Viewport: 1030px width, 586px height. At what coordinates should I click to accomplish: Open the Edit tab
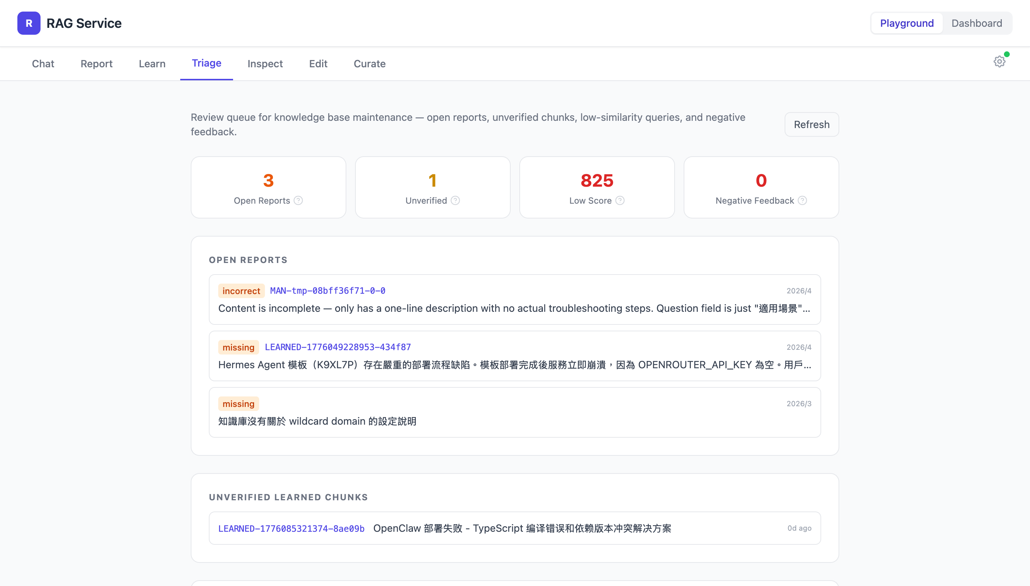[x=318, y=64]
